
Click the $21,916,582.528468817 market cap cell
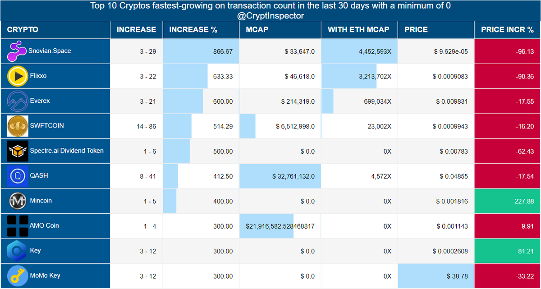280,226
